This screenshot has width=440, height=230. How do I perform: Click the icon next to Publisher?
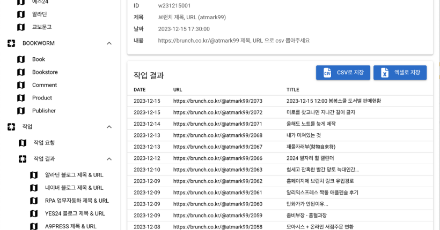21,111
